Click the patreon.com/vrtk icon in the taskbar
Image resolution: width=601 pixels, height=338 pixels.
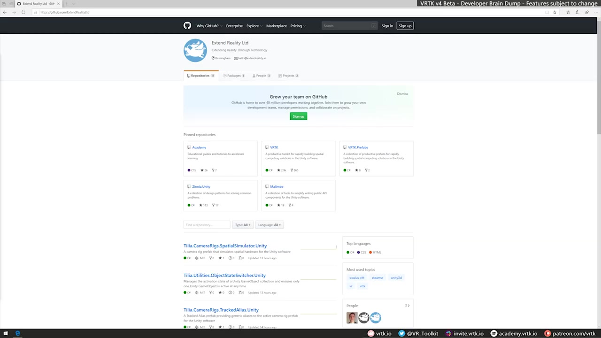coord(547,333)
